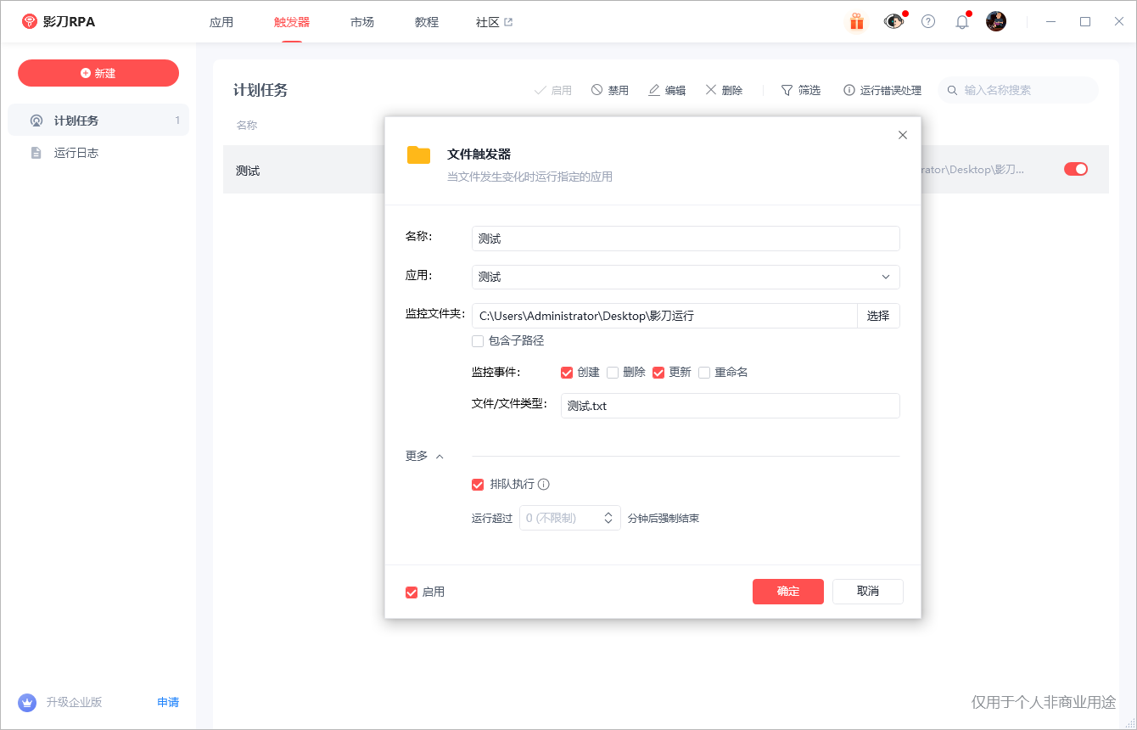The height and width of the screenshot is (730, 1137).
Task: Click the 选择 folder button
Action: point(878,316)
